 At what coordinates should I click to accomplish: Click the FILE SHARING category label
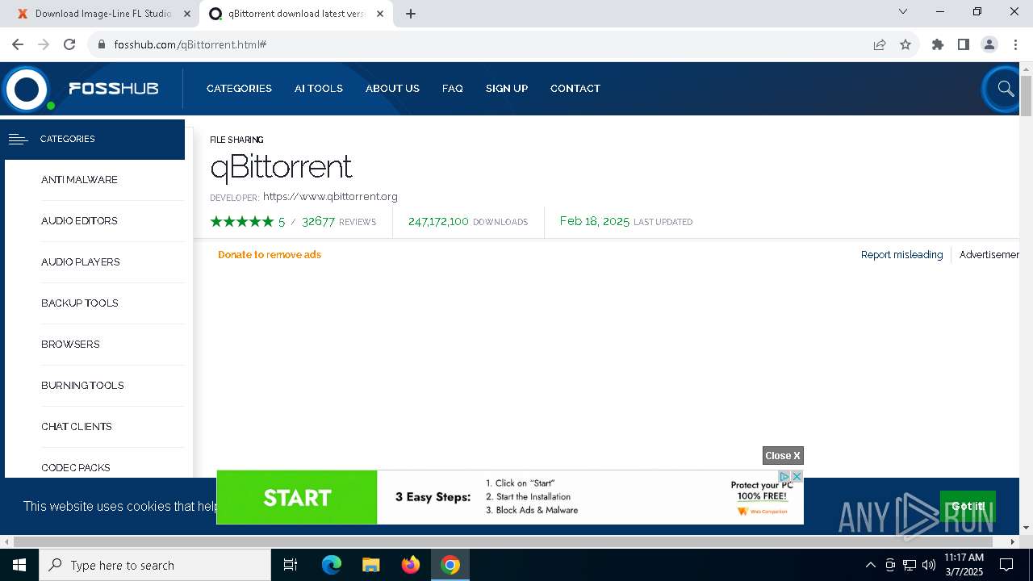tap(236, 140)
